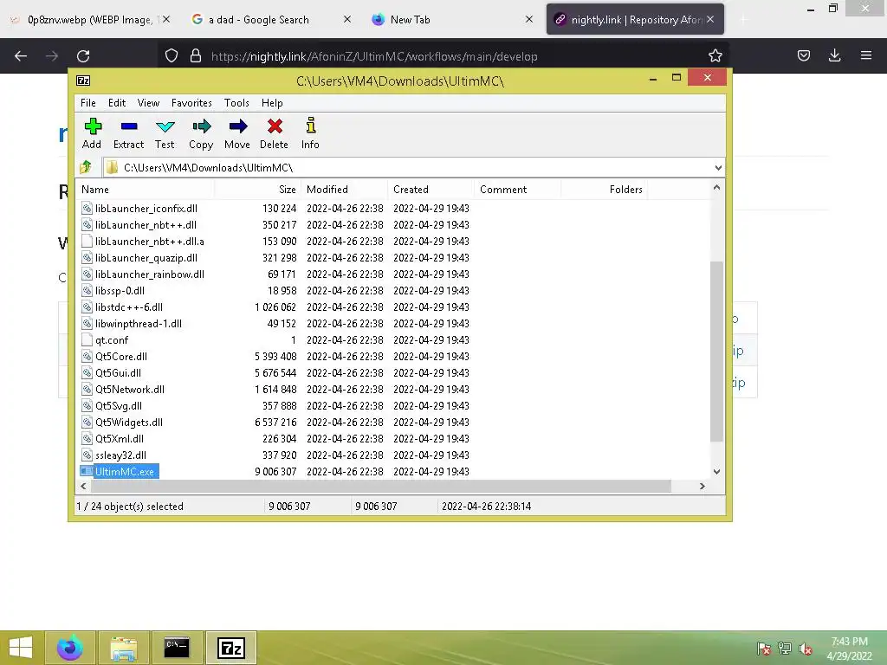Bookmark this page with star icon
Screen dimensions: 887x665
pos(715,55)
